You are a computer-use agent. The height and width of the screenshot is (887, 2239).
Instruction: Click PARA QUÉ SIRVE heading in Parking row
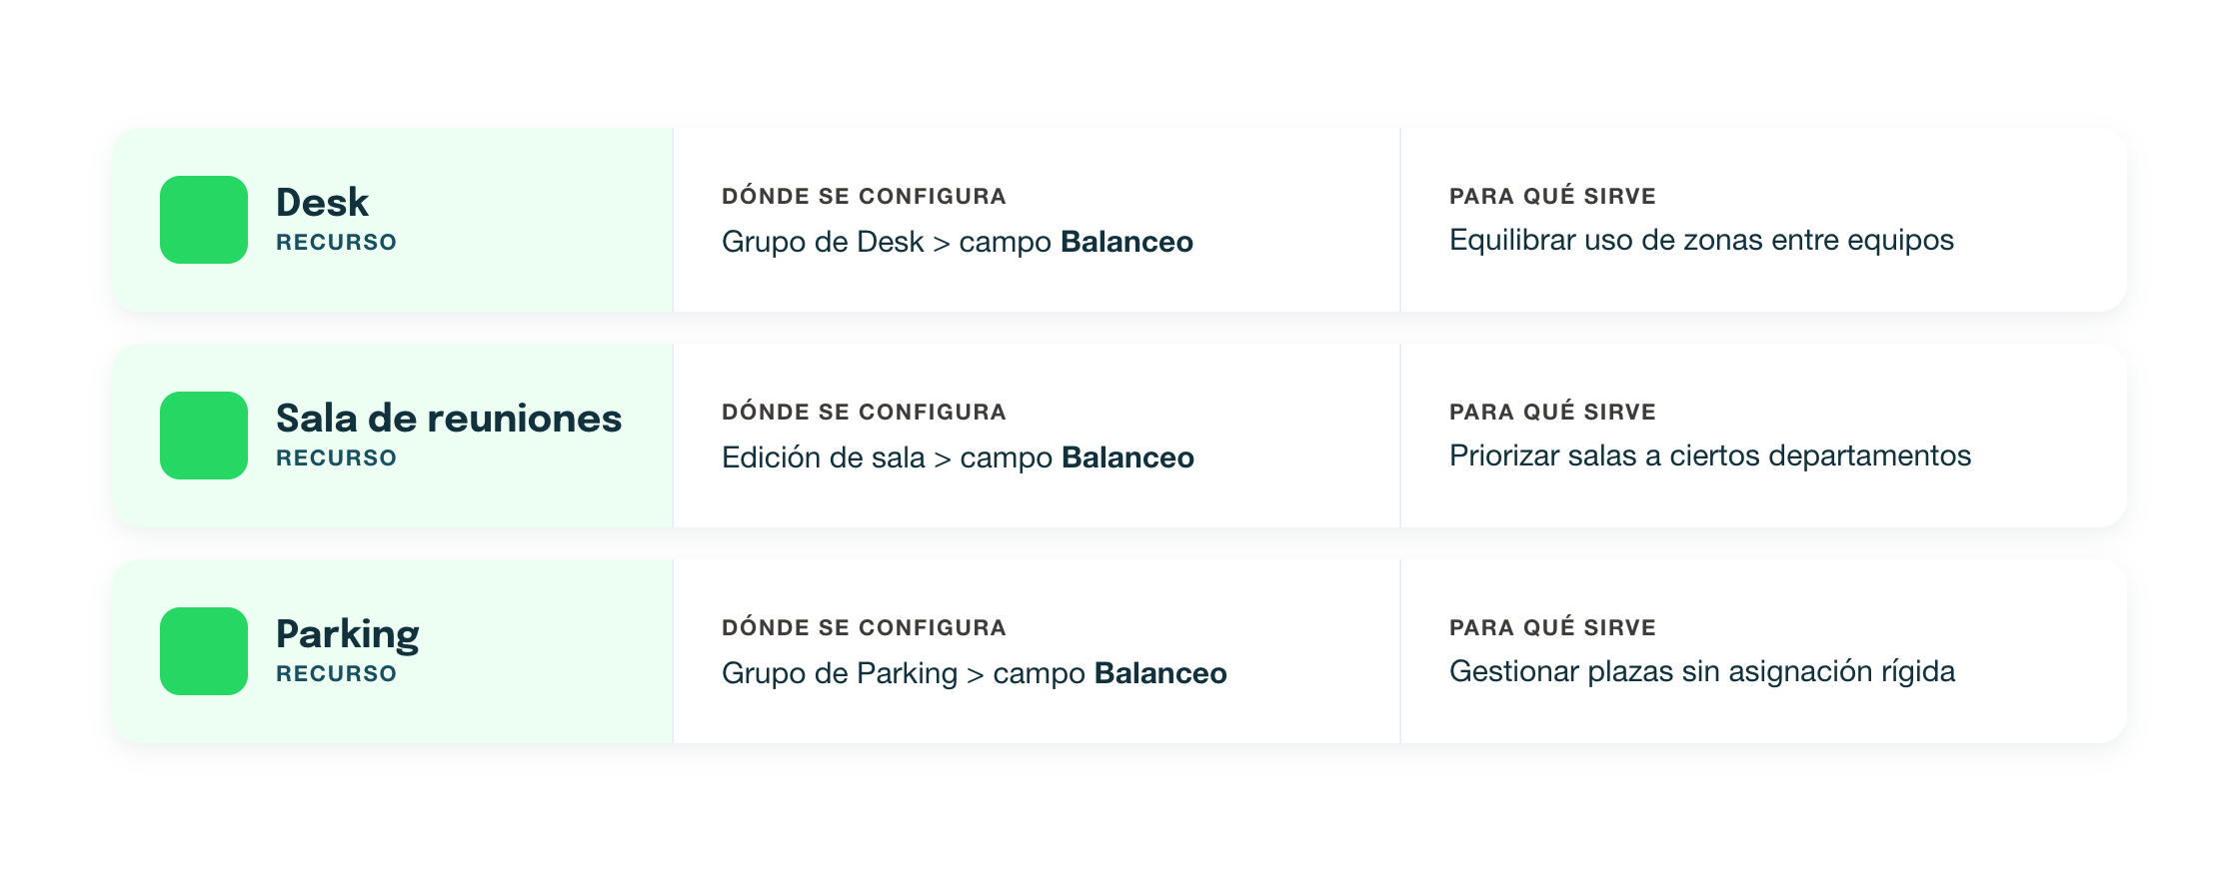pyautogui.click(x=1552, y=626)
